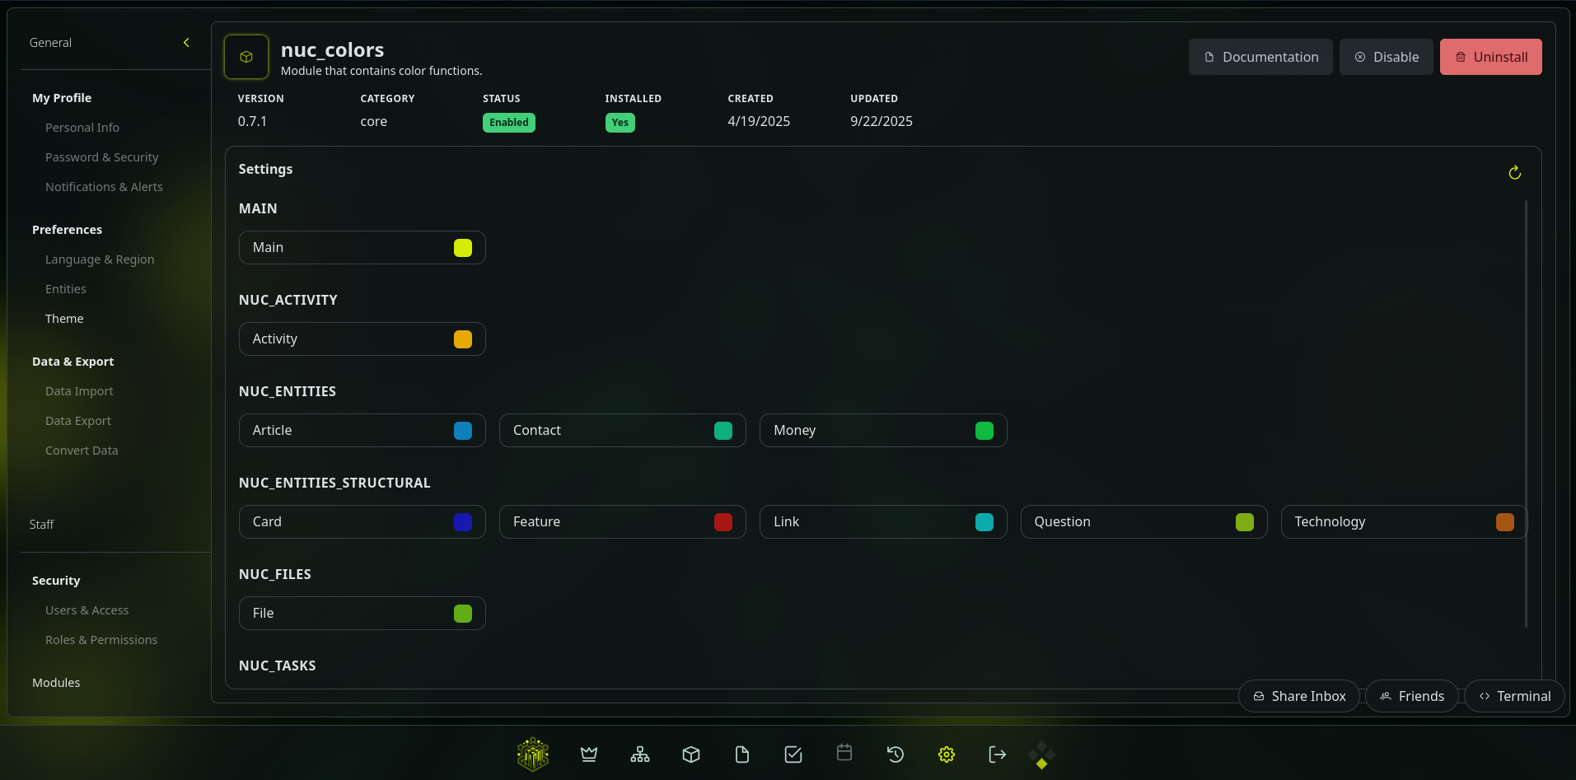Click the history clock icon in the dock
Viewport: 1576px width, 780px height.
coord(895,754)
